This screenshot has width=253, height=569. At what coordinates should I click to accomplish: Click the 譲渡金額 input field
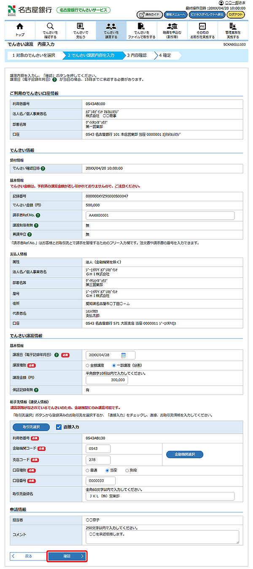[106, 380]
